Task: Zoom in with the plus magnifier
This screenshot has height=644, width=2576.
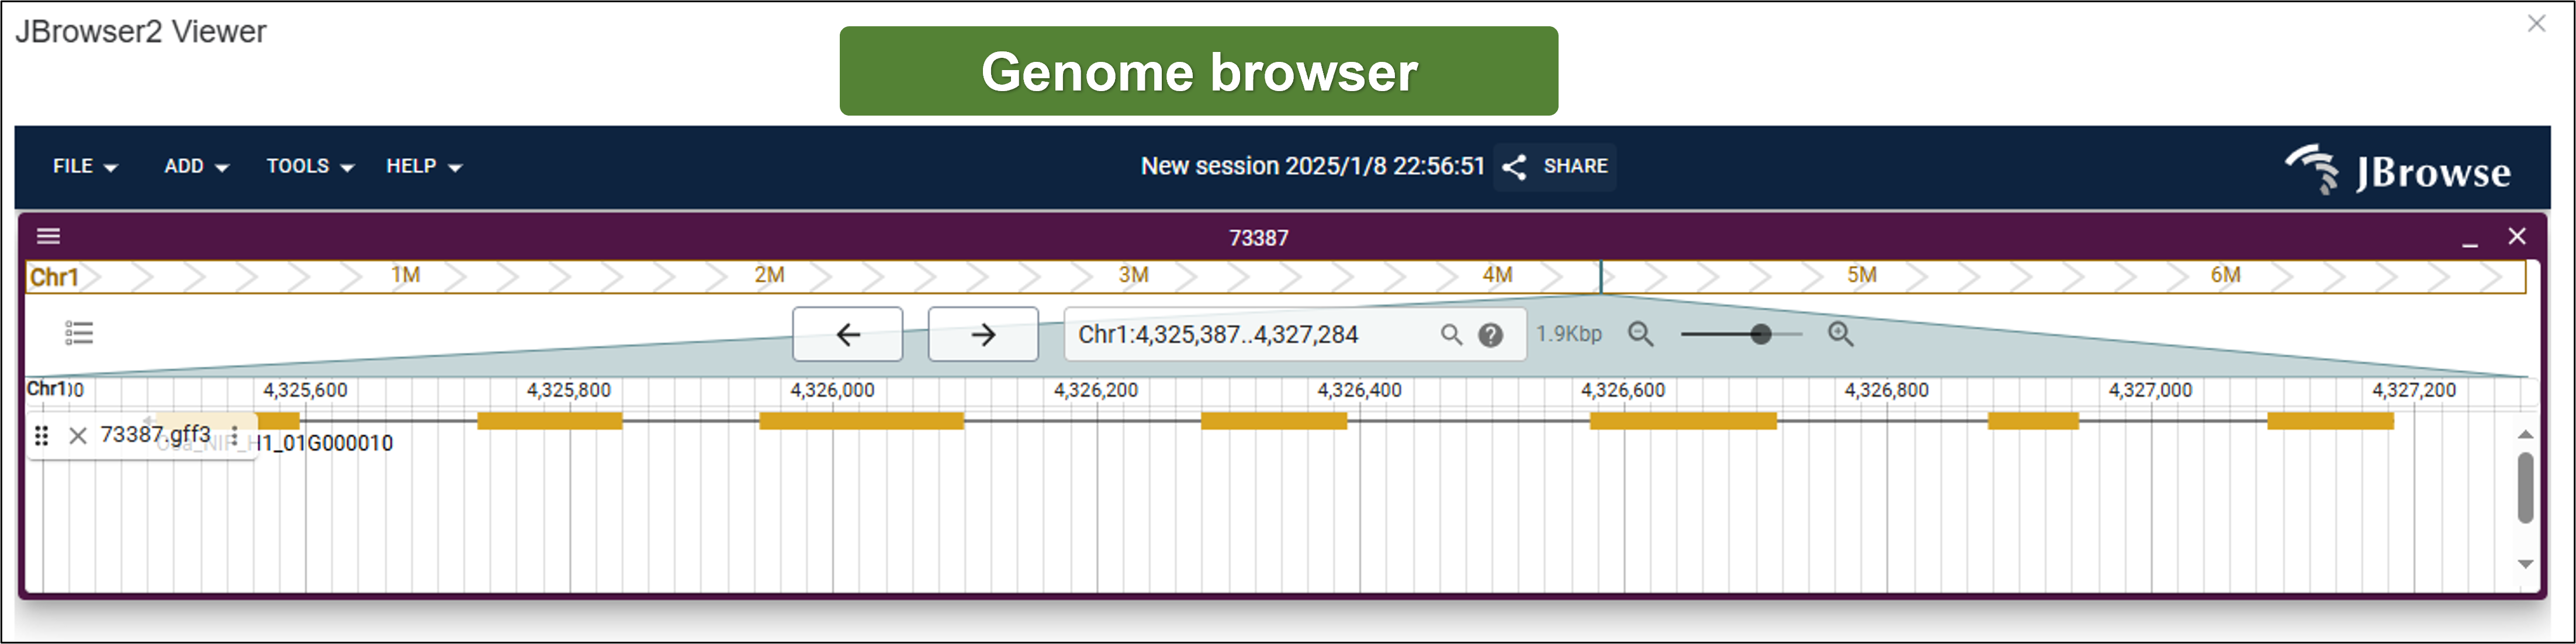Action: coord(1840,335)
